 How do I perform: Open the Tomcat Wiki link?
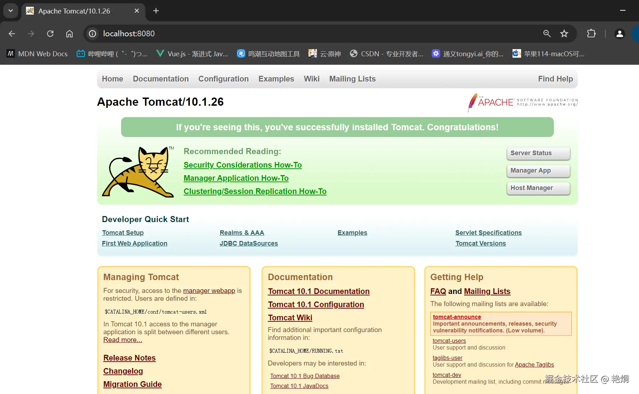pos(290,317)
